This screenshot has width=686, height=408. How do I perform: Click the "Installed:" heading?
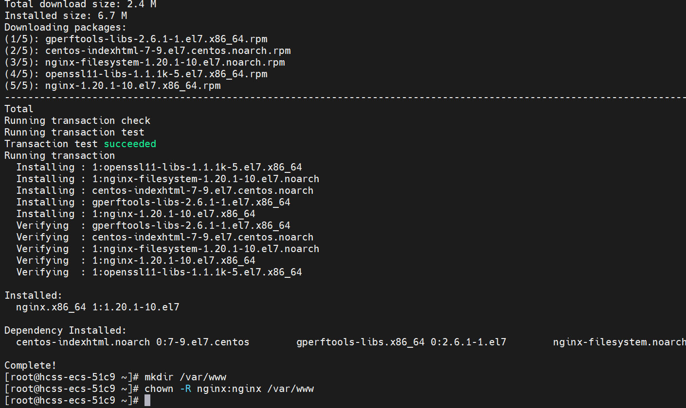(33, 295)
